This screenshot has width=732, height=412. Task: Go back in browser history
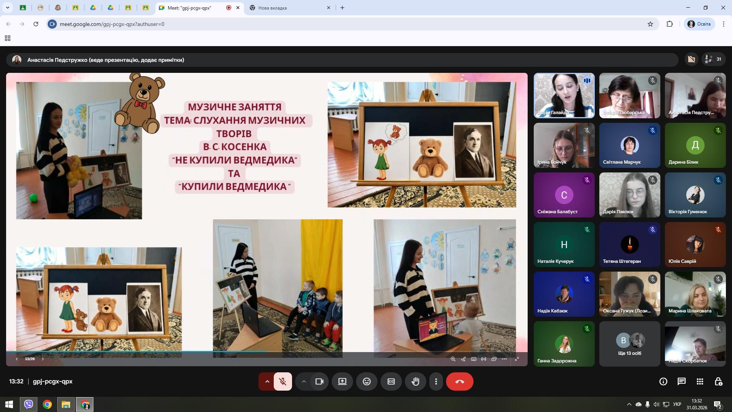8,24
